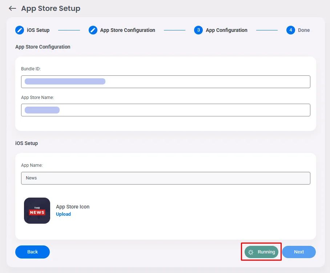Viewport: 330px width, 273px height.
Task: Click the App Store Setup page title
Action: point(50,8)
